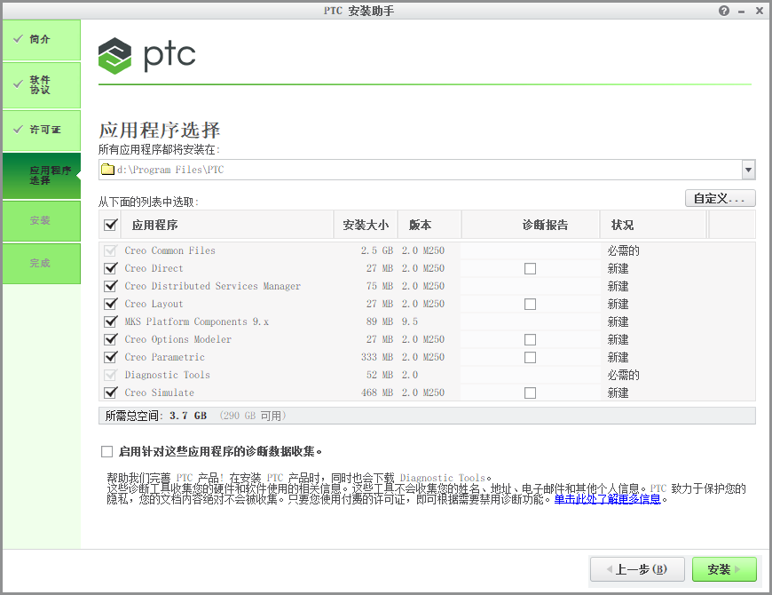Enable diagnostic report for Creo Layout
772x595 pixels.
pos(531,304)
